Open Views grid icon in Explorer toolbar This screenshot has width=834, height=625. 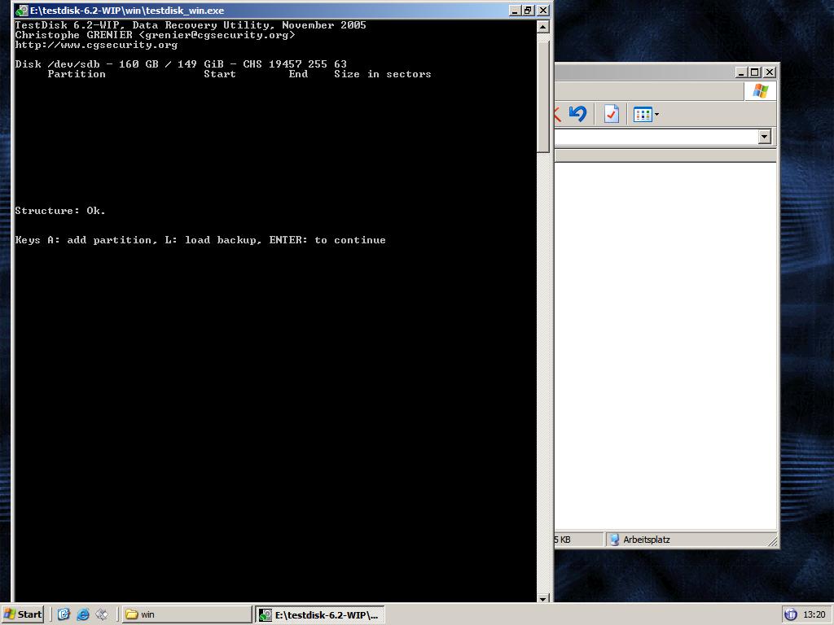coord(643,114)
